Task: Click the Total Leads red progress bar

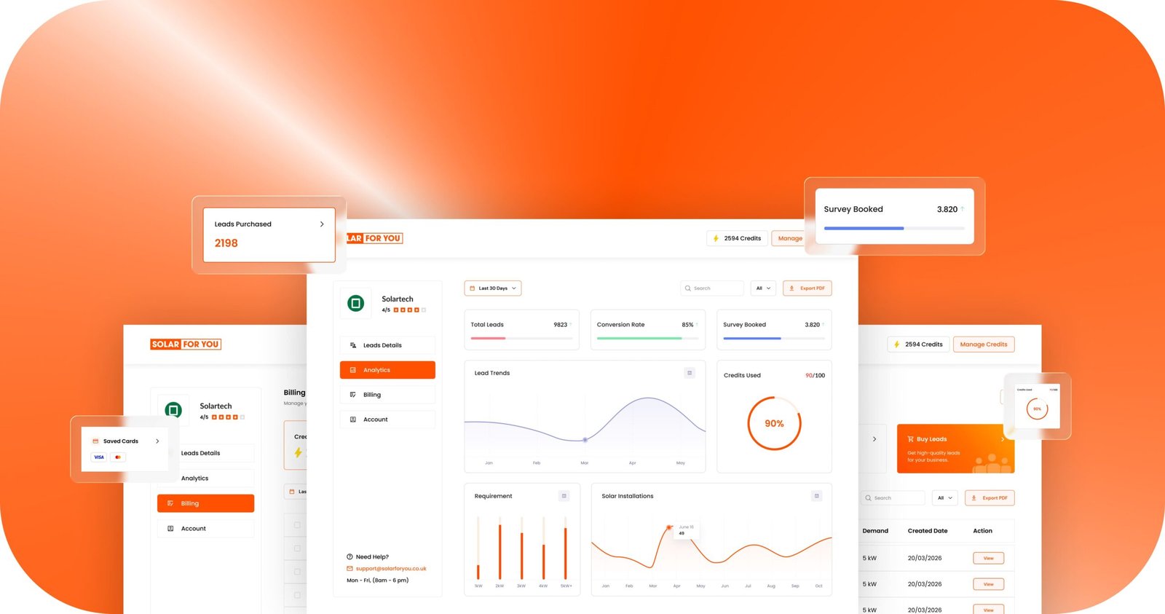Action: coord(488,338)
